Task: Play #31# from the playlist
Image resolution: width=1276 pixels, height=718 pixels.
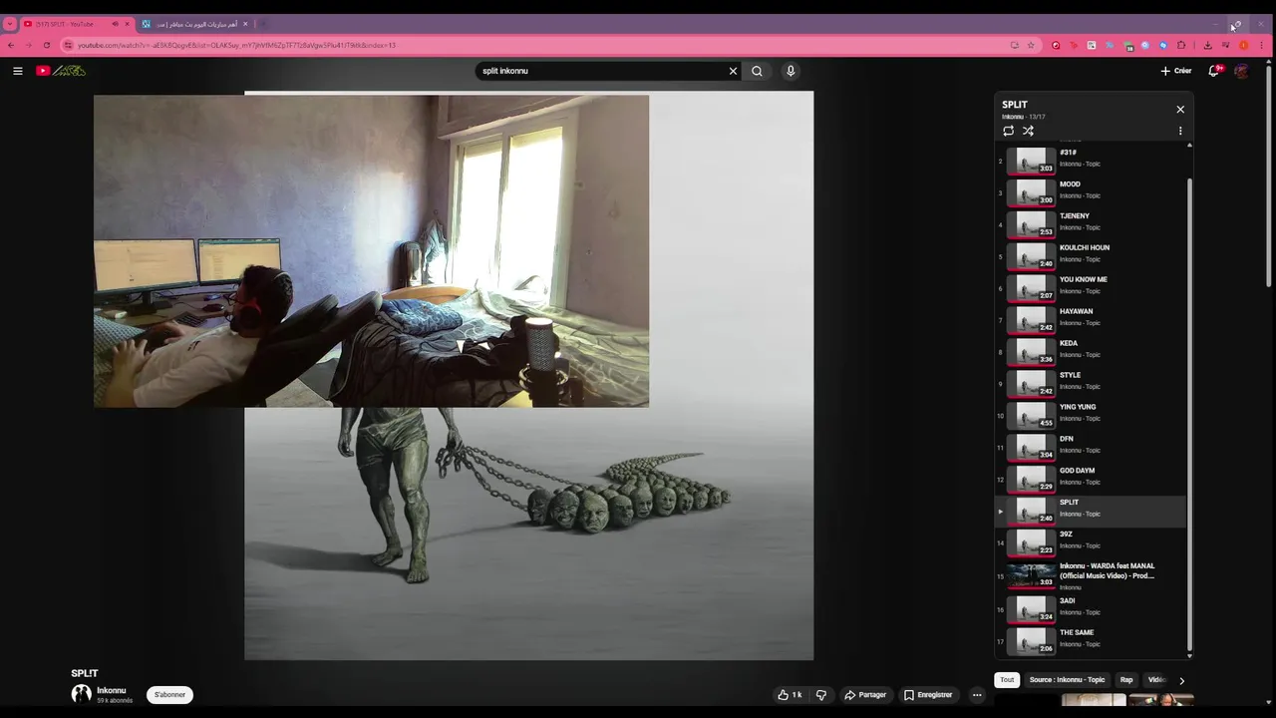Action: 1091,161
